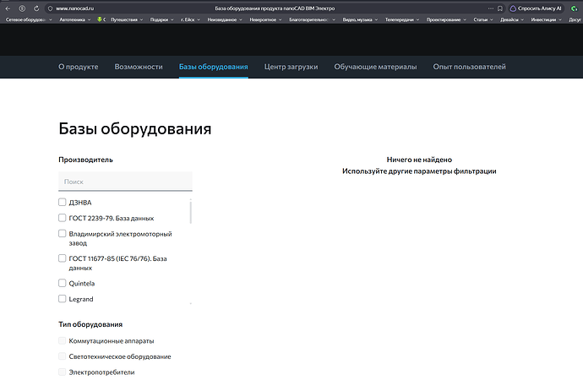
Task: Enable ГОСТ 11677-85 (IEC 76/76) checkbox
Action: pyautogui.click(x=62, y=258)
